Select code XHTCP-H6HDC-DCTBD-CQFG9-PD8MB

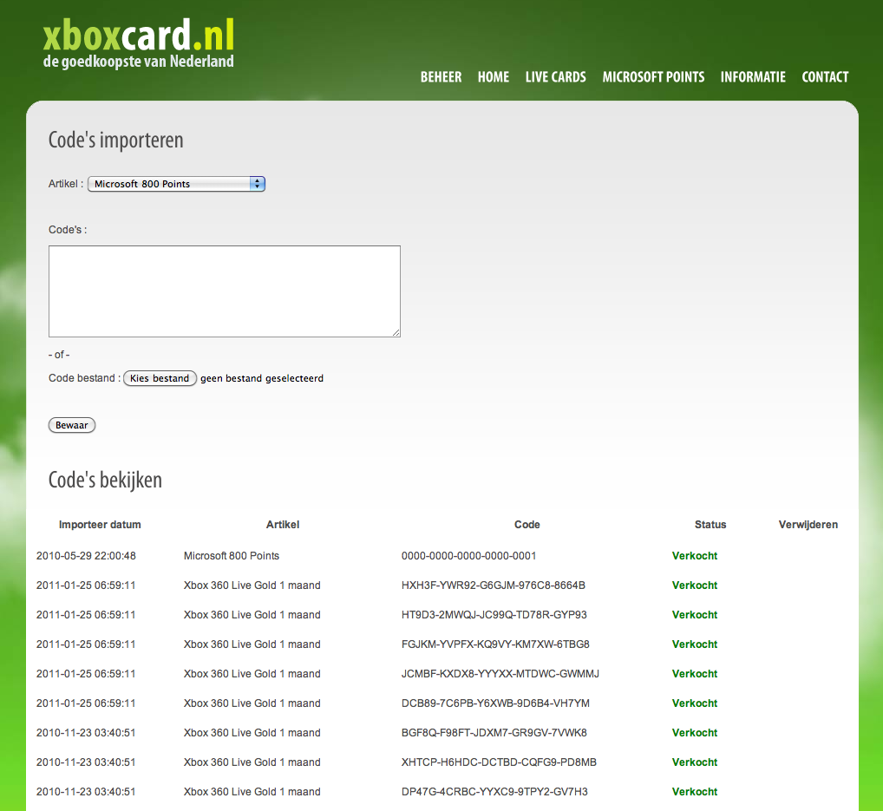click(499, 762)
